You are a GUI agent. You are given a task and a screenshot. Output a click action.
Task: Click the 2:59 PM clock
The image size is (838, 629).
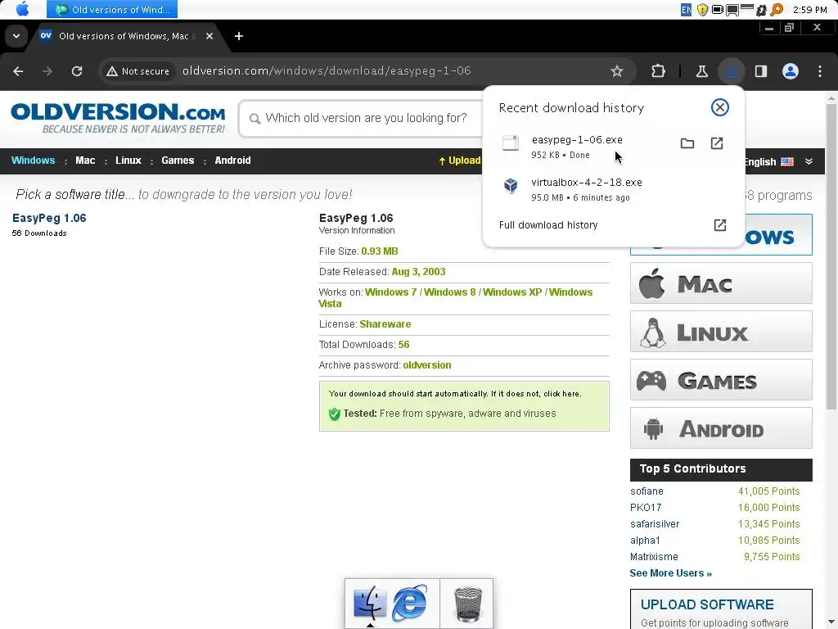810,10
